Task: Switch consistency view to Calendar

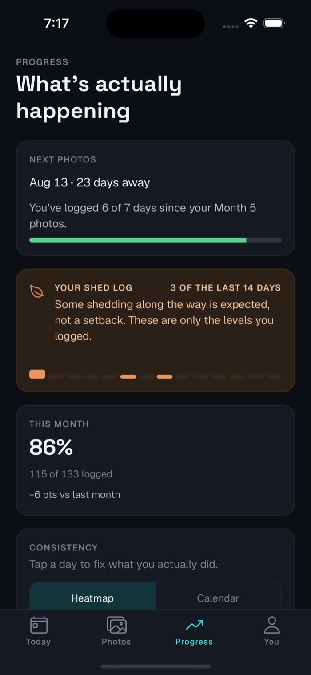Action: tap(218, 598)
